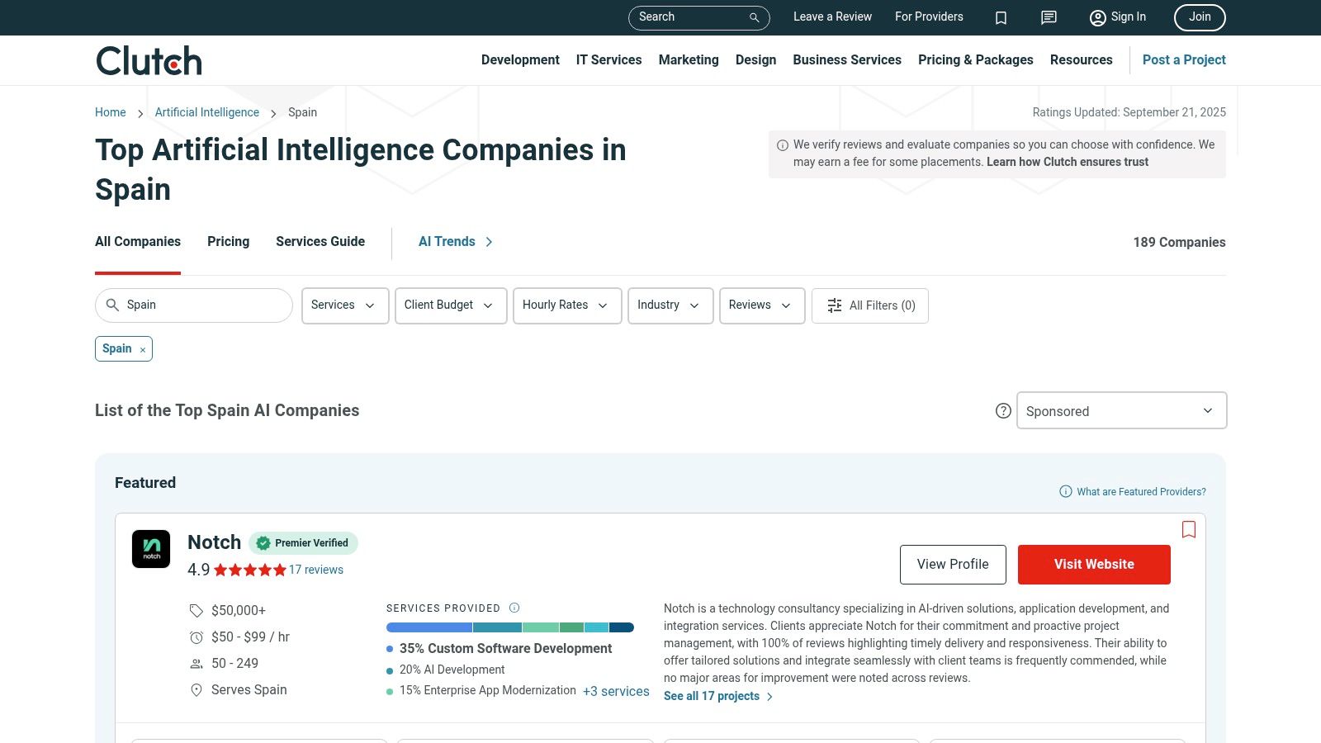Click the Notch company logo
This screenshot has height=743, width=1321.
click(x=151, y=549)
